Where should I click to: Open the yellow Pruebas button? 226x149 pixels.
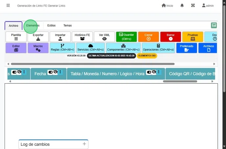point(193,37)
